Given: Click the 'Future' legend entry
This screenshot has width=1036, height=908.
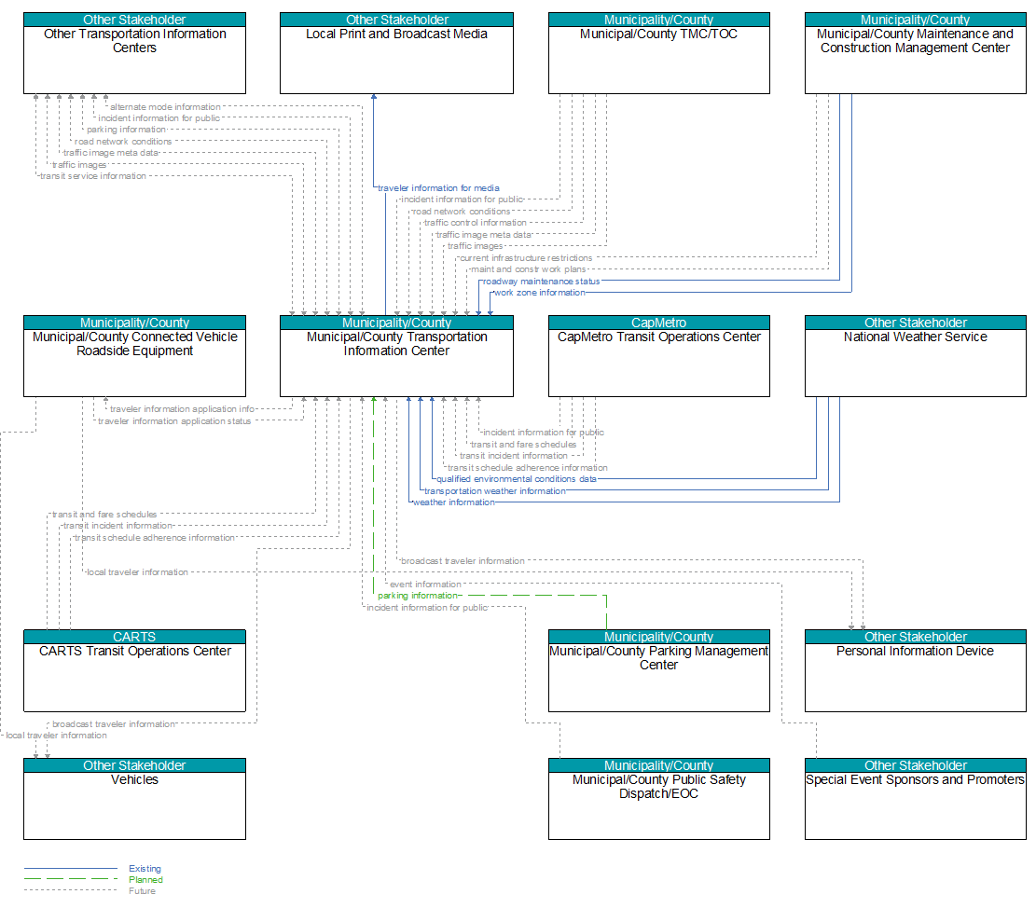Looking at the screenshot, I should click(x=142, y=891).
